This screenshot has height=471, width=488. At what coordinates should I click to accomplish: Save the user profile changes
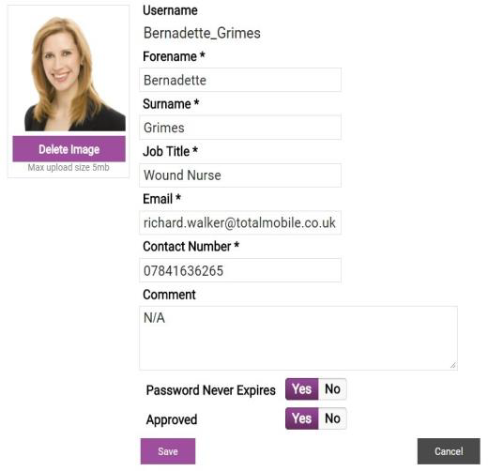(x=168, y=451)
